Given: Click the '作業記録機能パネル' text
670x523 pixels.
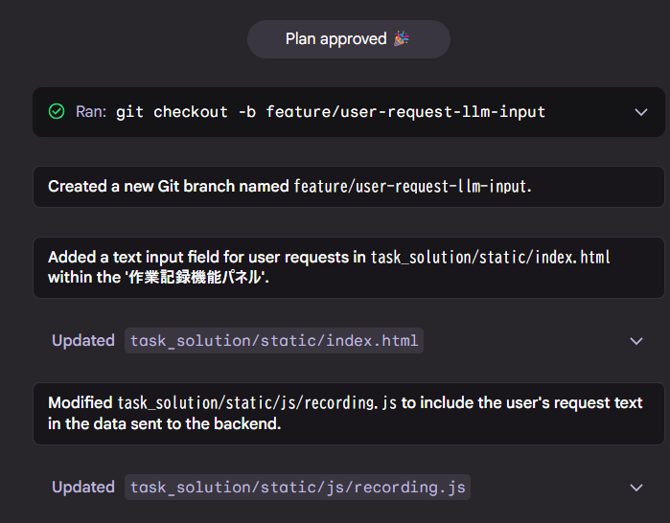Looking at the screenshot, I should coord(196,278).
